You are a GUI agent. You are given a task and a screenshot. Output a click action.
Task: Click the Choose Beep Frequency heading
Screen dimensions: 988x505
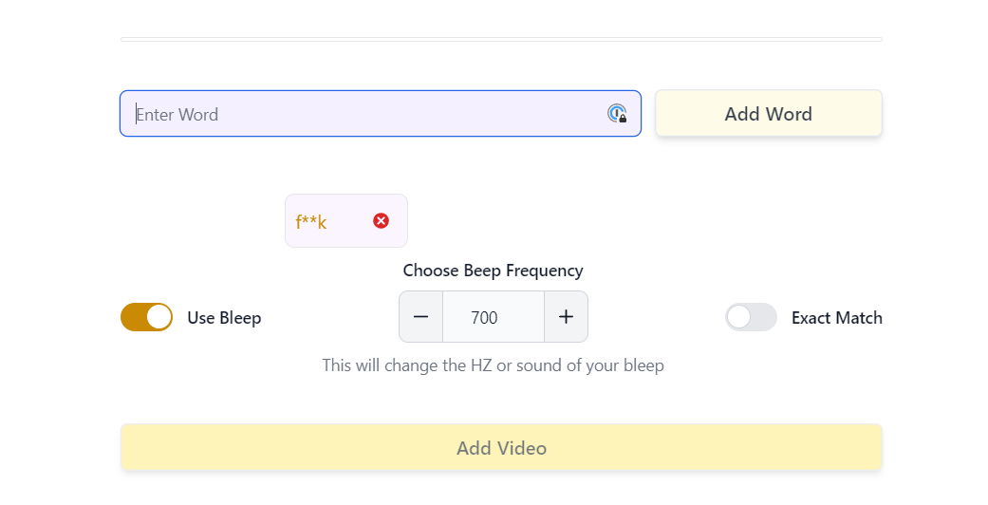493,271
